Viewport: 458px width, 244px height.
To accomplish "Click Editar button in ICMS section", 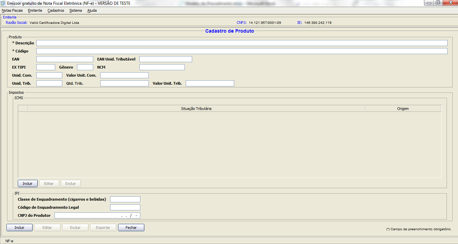I will tap(49, 184).
